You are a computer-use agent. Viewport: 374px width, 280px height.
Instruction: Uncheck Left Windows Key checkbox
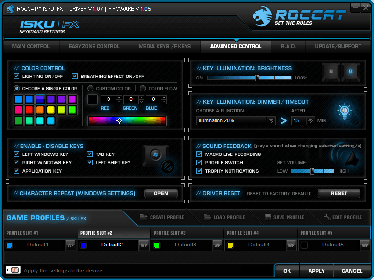(16, 154)
